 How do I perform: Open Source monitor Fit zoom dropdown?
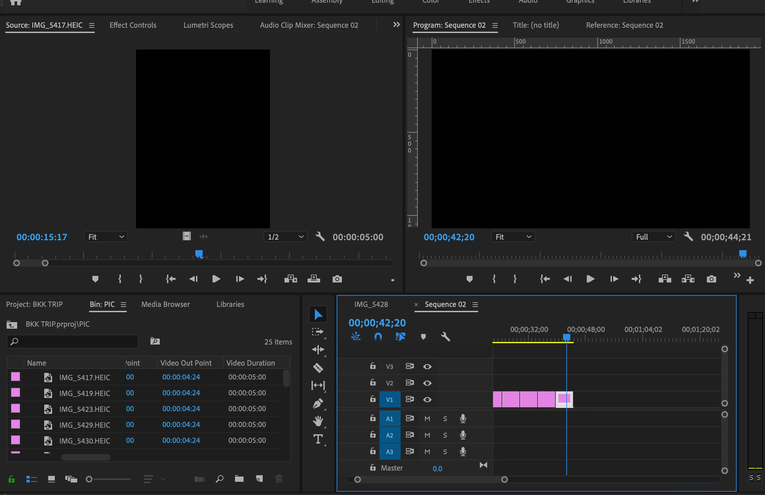(x=106, y=237)
